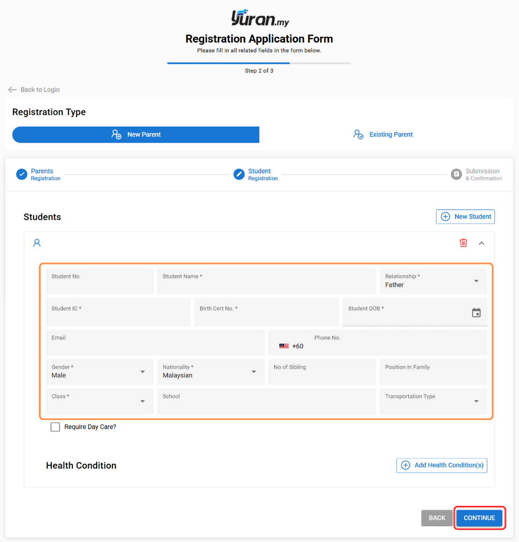Select the New Parent registration tab
The image size is (519, 542).
136,134
